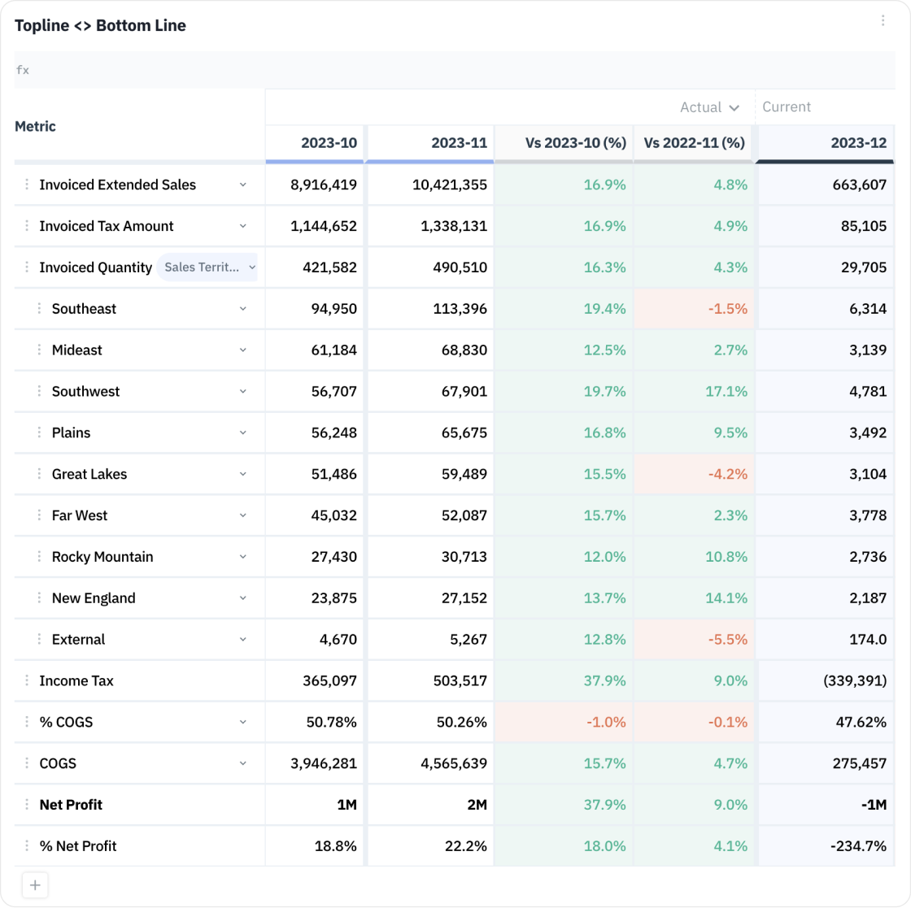Expand the Mideast row chevron
Image resolution: width=911 pixels, height=908 pixels.
pos(243,350)
